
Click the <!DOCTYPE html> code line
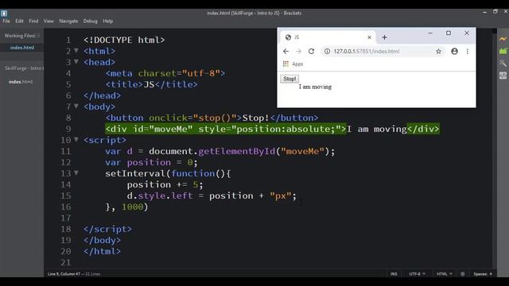(x=124, y=40)
